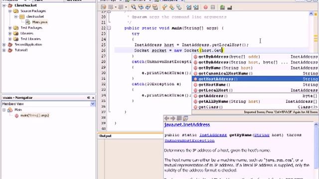The width and height of the screenshot is (319, 179).
Task: Collapse the clientsocket package node
Action: pyautogui.click(x=16, y=16)
